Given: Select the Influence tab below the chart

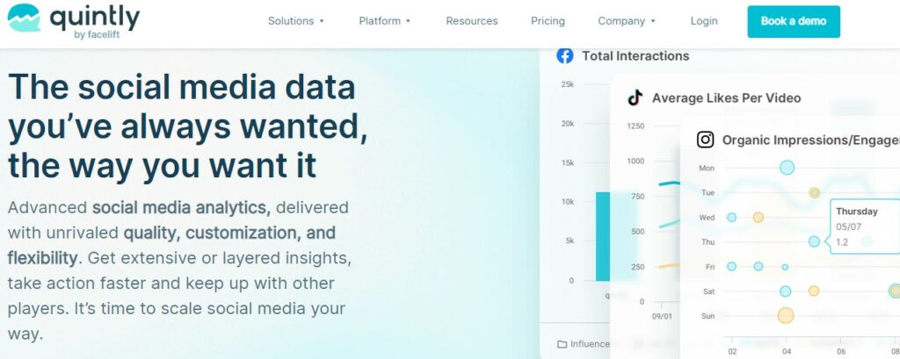Looking at the screenshot, I should [589, 343].
